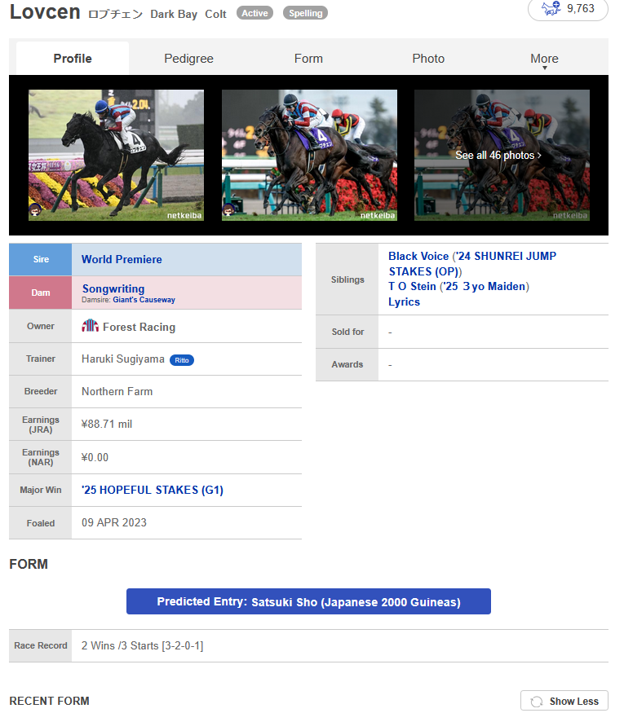Click the avatar icon on second photo
The height and width of the screenshot is (713, 624).
tap(228, 209)
